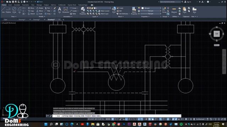Activate the Stretch command
227x127 pixels.
[32, 14]
